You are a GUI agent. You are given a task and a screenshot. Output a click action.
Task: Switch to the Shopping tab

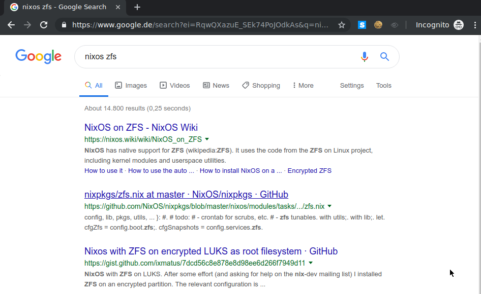click(261, 86)
